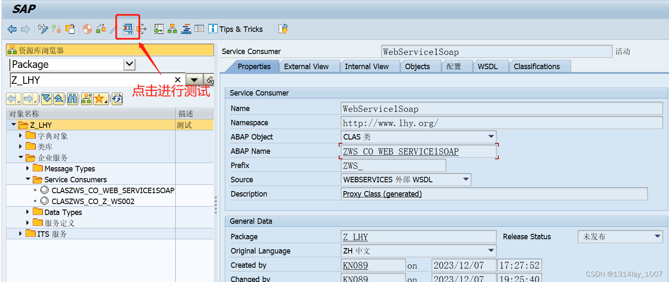Click the Test (F8) toolbar icon

point(128,29)
